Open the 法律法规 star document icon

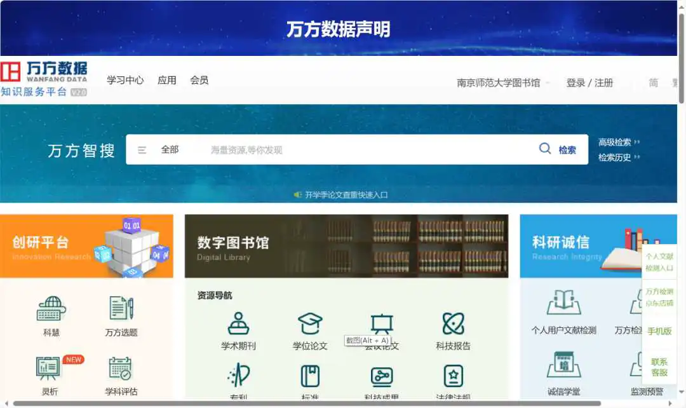(x=454, y=376)
